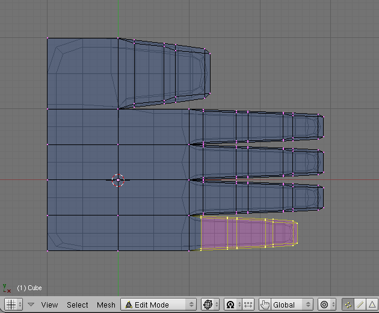Open the Edit Mode dropdown

point(158,305)
